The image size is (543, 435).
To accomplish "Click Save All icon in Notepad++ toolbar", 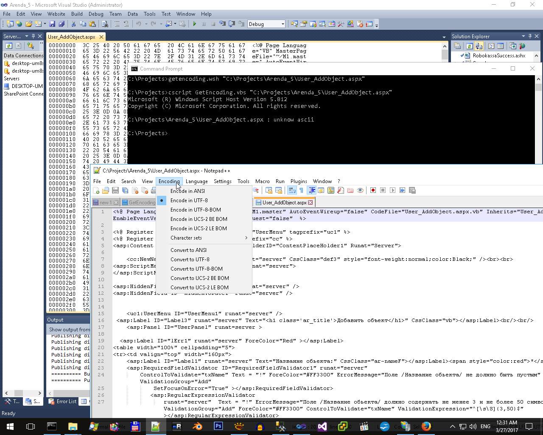I will click(x=125, y=190).
